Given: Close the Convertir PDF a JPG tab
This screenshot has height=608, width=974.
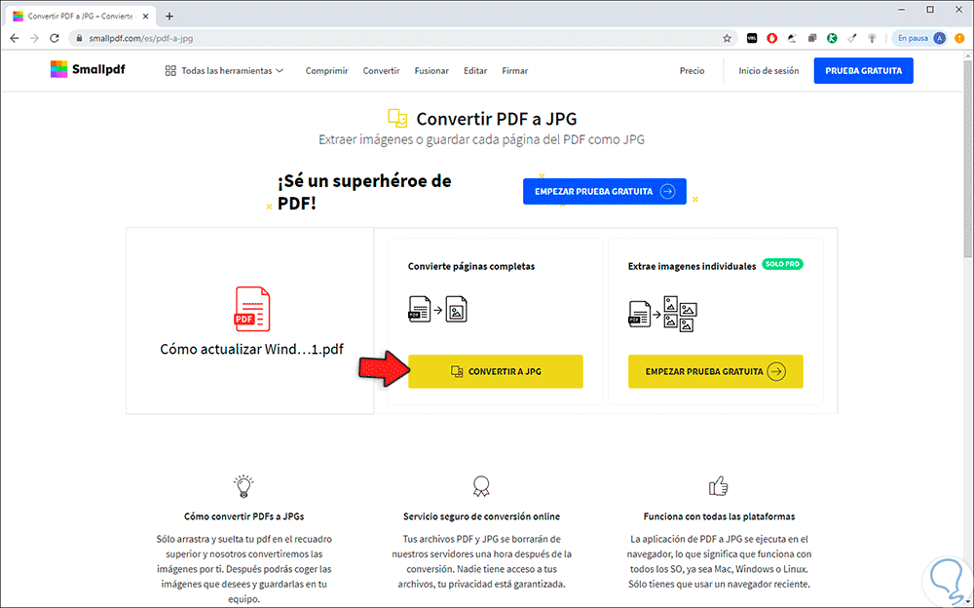Looking at the screenshot, I should [145, 17].
